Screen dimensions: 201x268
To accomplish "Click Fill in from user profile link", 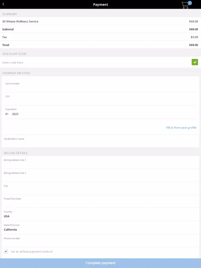I will click(181, 127).
